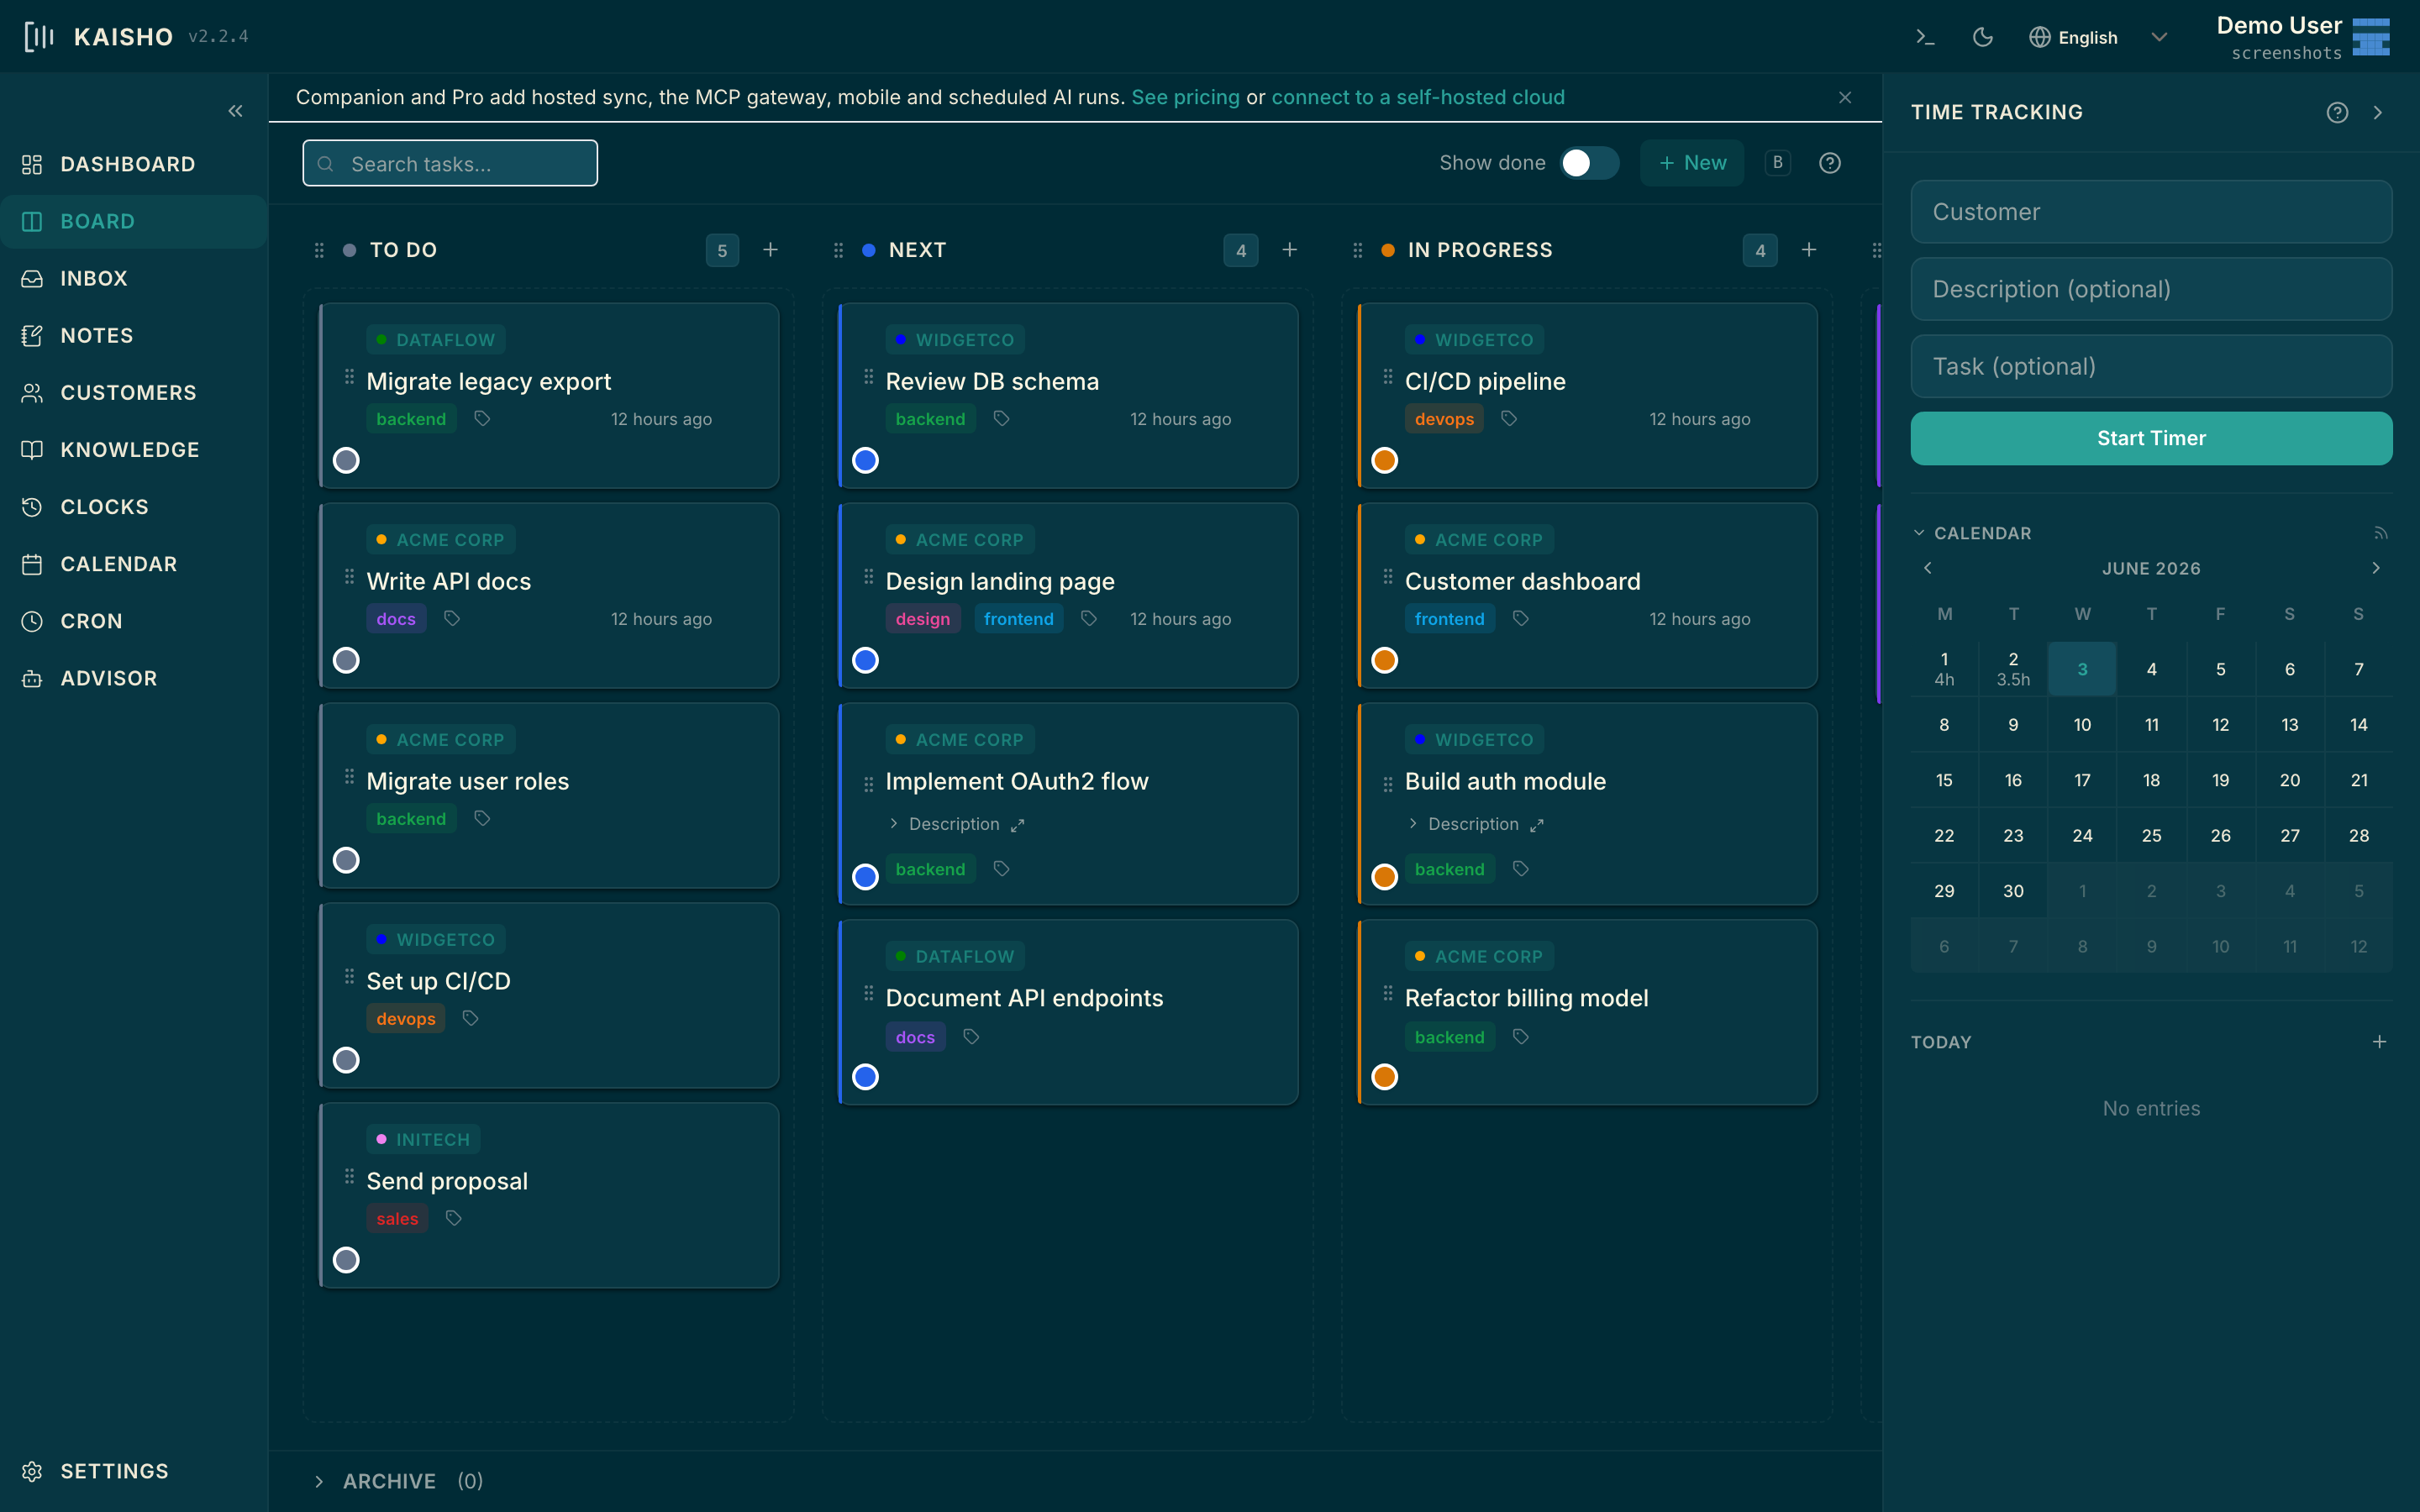The image size is (2420, 1512).
Task: Dismiss the Companion and Pro banner
Action: [1845, 97]
